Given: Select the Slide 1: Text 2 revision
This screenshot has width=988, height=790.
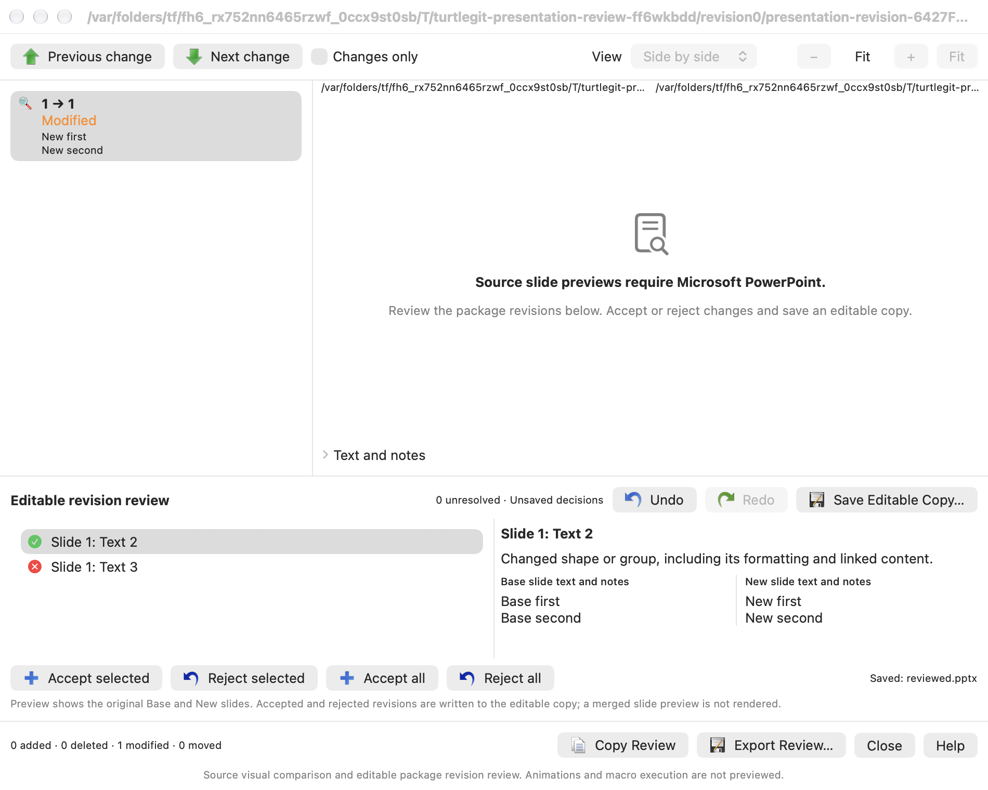Looking at the screenshot, I should click(x=252, y=542).
